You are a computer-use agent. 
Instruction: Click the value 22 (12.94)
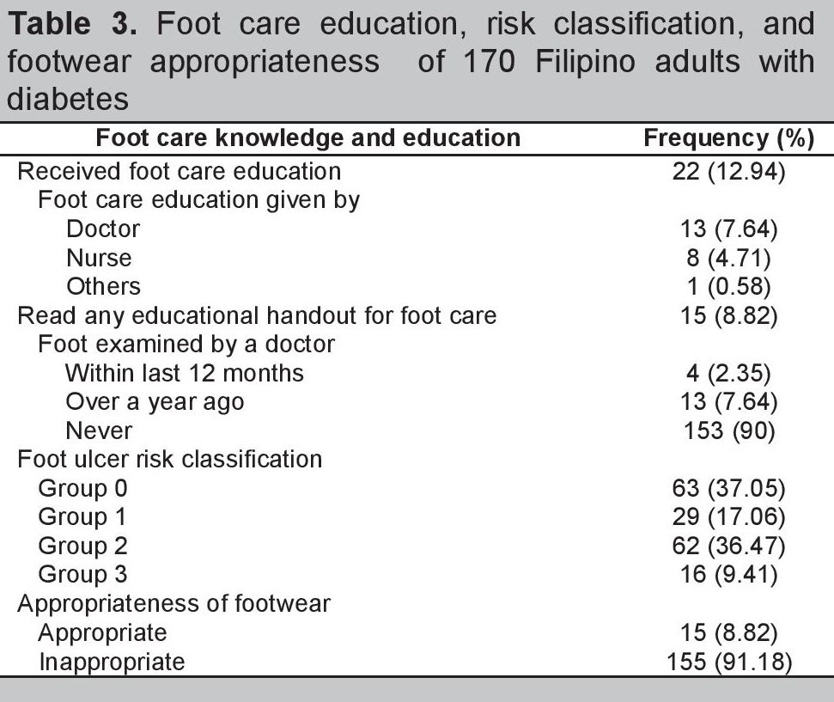728,171
